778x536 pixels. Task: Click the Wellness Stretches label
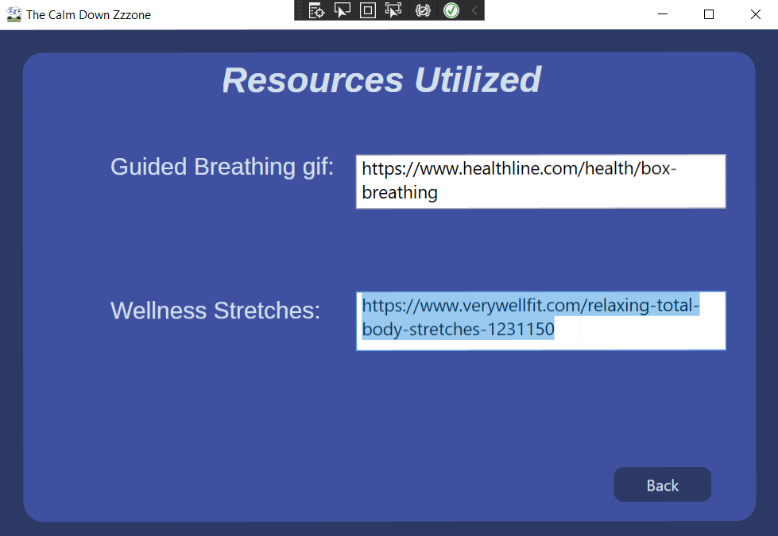coord(215,311)
